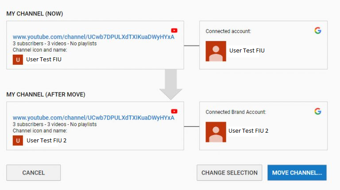
Task: Click the Google logo beside Connected account
Action: point(318,30)
